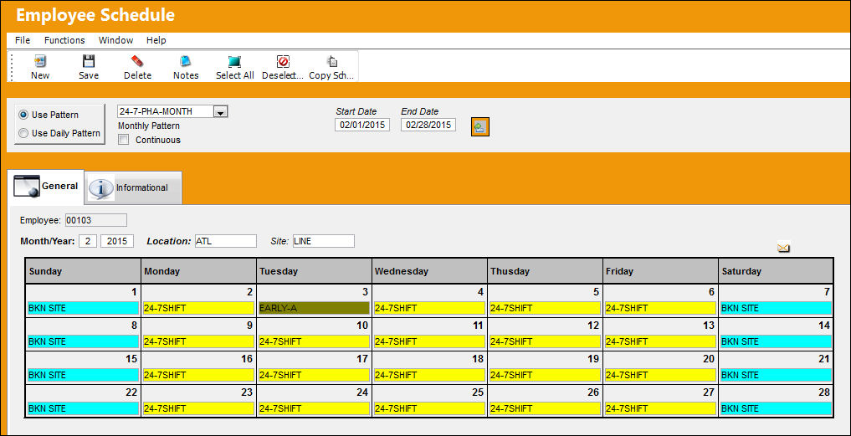Viewport: 851px width, 436px height.
Task: Switch to the Informational tab
Action: point(133,187)
